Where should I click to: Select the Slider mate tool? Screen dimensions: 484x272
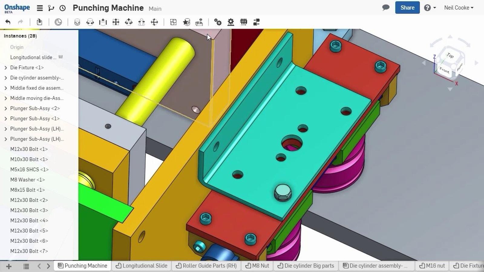click(x=103, y=22)
